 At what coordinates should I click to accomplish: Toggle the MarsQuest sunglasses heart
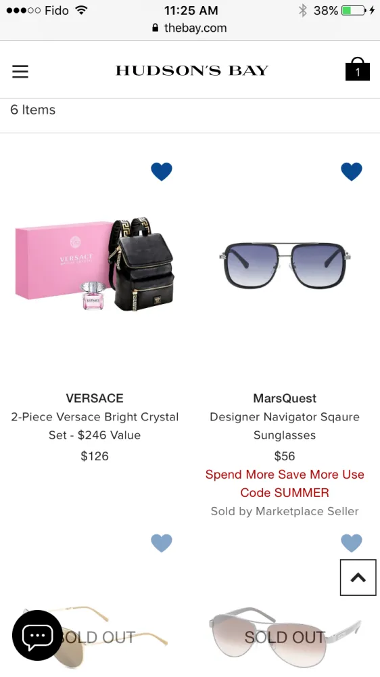(352, 171)
